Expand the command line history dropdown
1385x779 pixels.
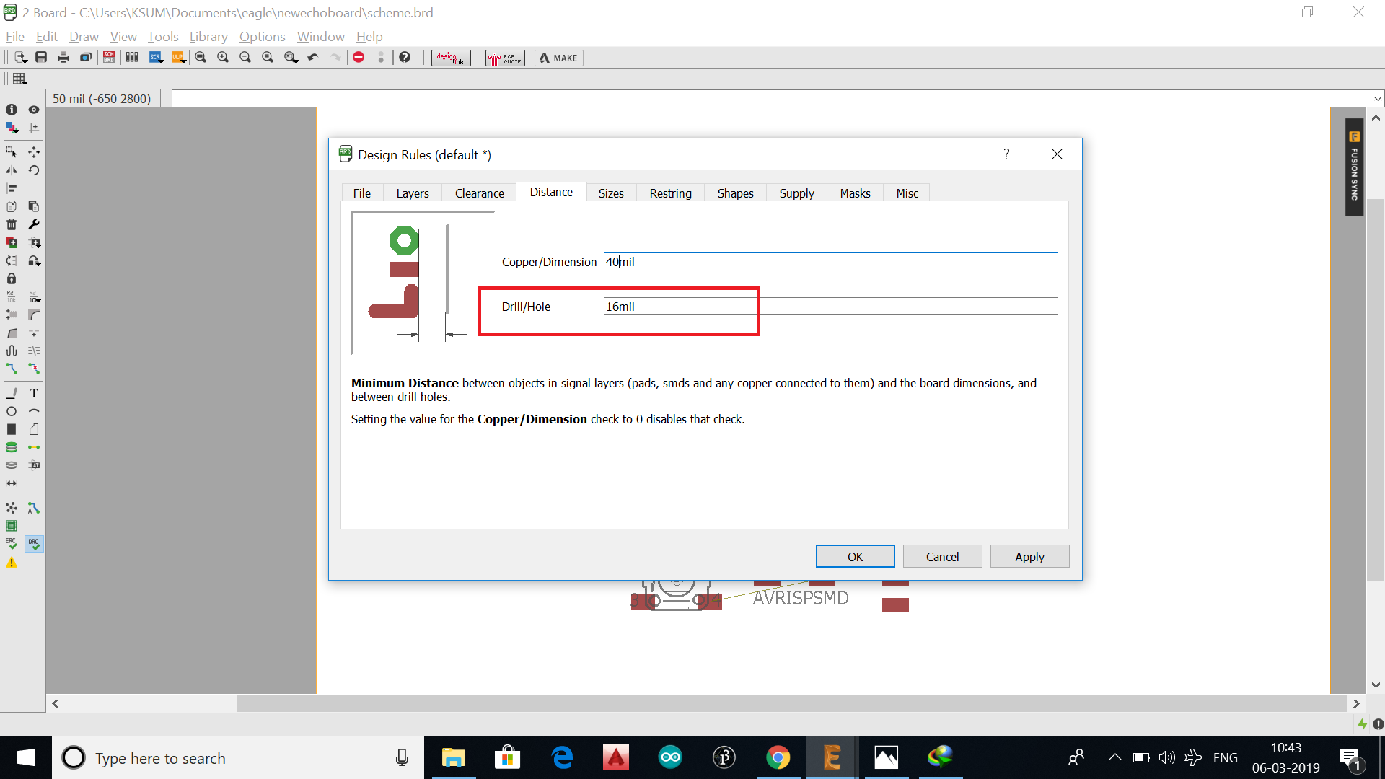(x=1378, y=99)
